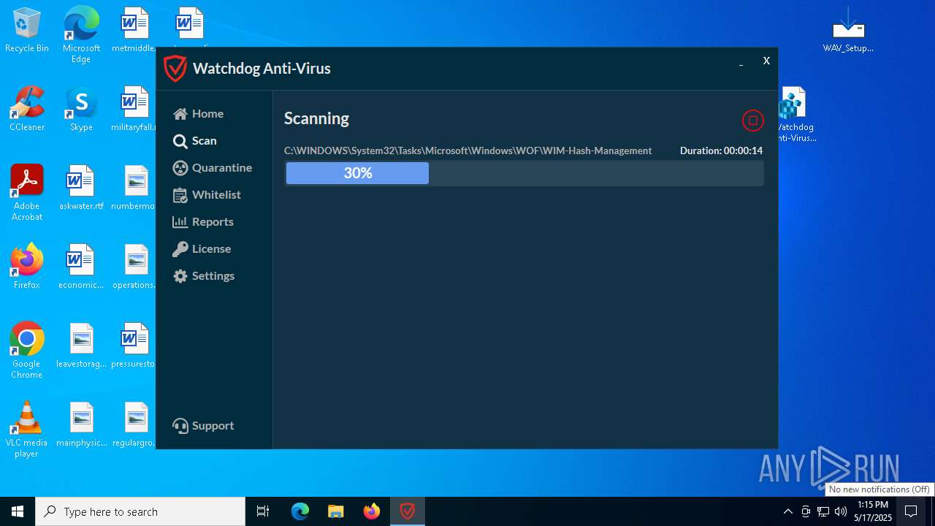
Task: Select the mainphysic image file on desktop
Action: (x=81, y=424)
